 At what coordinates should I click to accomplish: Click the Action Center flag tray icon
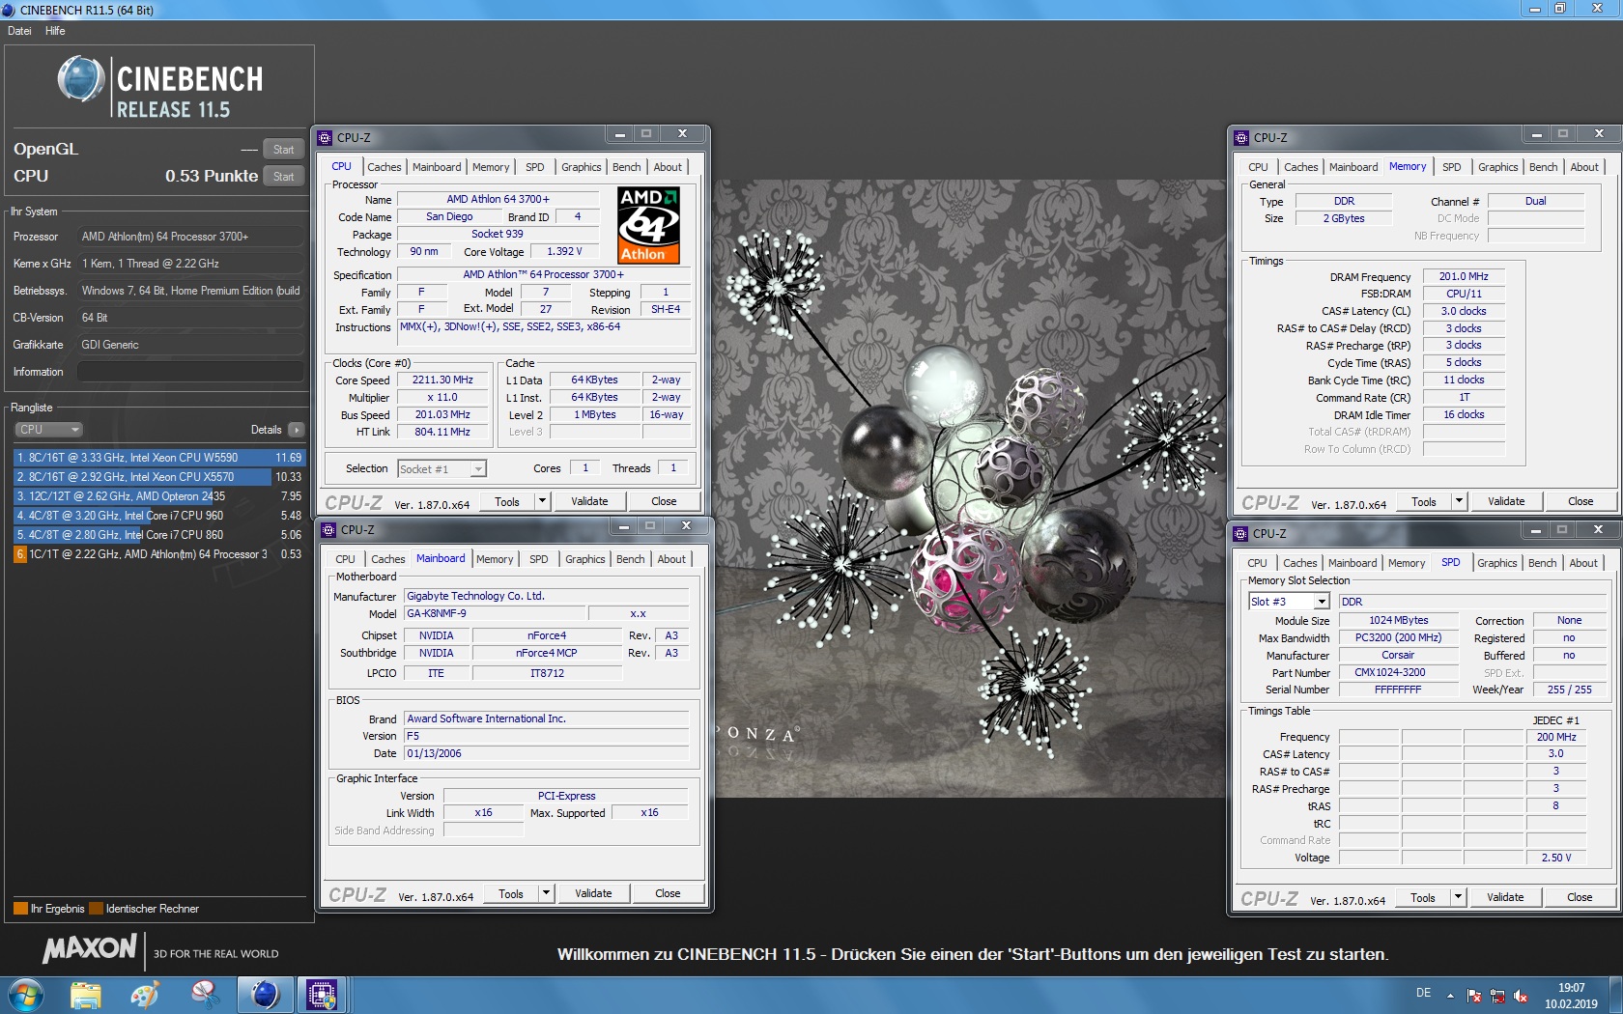click(1474, 996)
